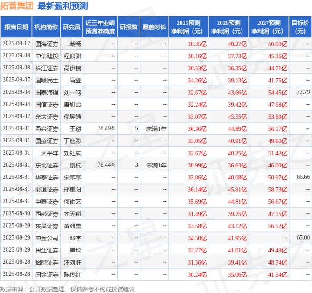Click the 招商证券 institution cell
This screenshot has height=293, width=312.
click(x=47, y=262)
